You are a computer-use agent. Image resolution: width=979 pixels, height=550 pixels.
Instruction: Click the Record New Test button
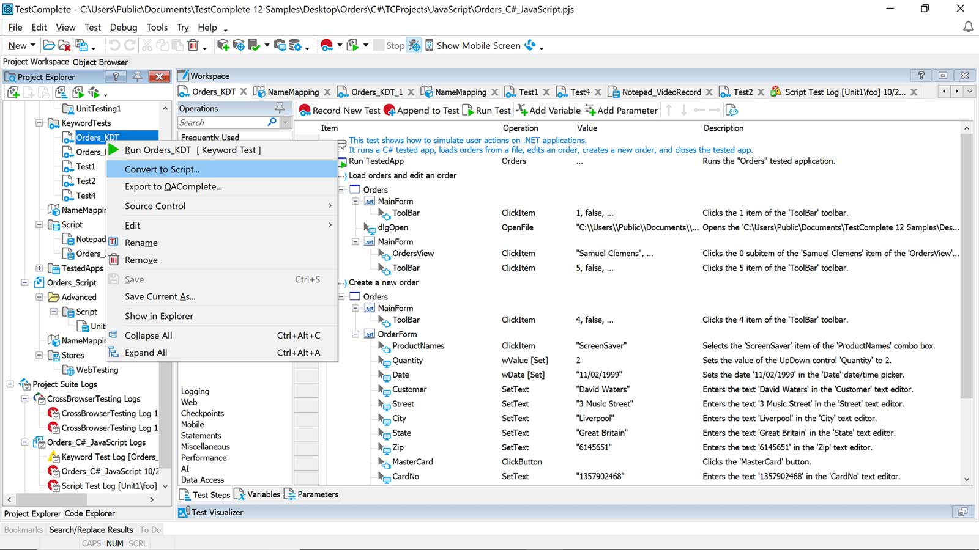click(340, 110)
